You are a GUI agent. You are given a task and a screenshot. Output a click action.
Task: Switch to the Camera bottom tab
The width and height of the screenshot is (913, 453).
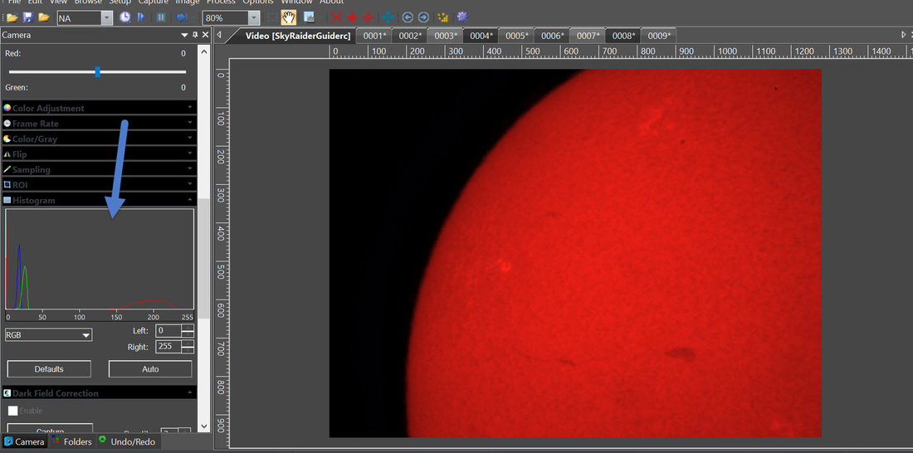(x=24, y=442)
